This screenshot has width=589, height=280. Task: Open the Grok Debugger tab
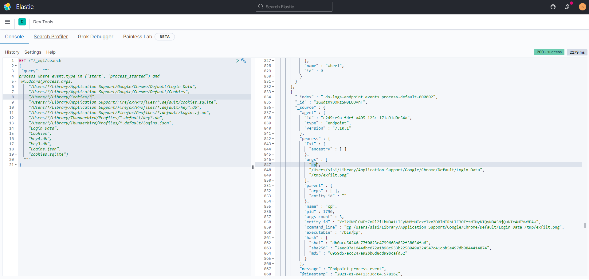96,36
